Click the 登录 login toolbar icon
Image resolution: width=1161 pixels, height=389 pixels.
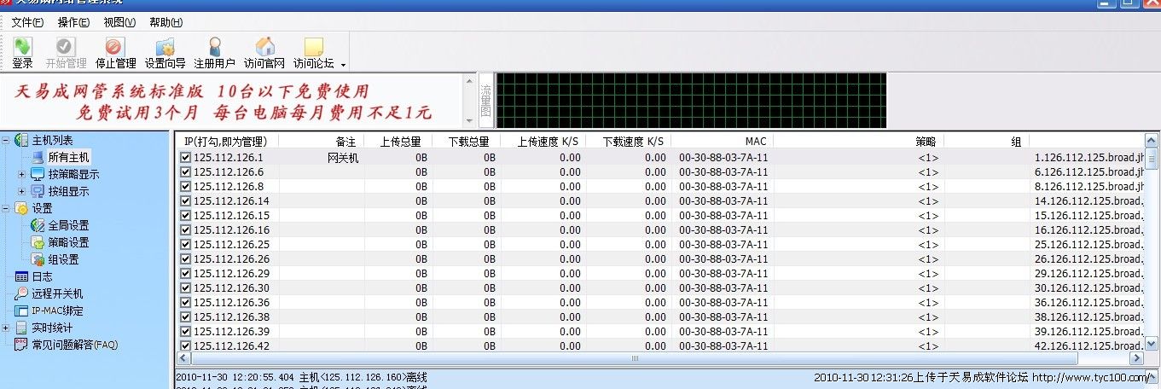coord(22,46)
